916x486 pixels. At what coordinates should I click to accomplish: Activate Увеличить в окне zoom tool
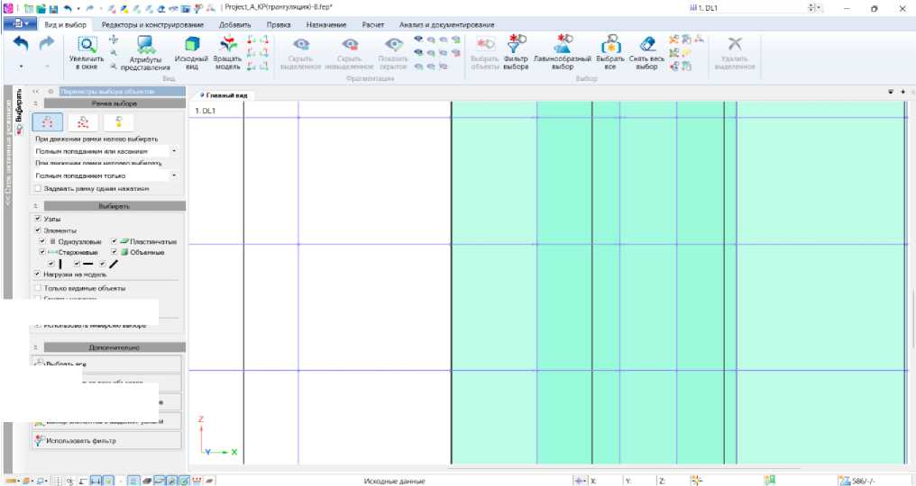click(87, 52)
